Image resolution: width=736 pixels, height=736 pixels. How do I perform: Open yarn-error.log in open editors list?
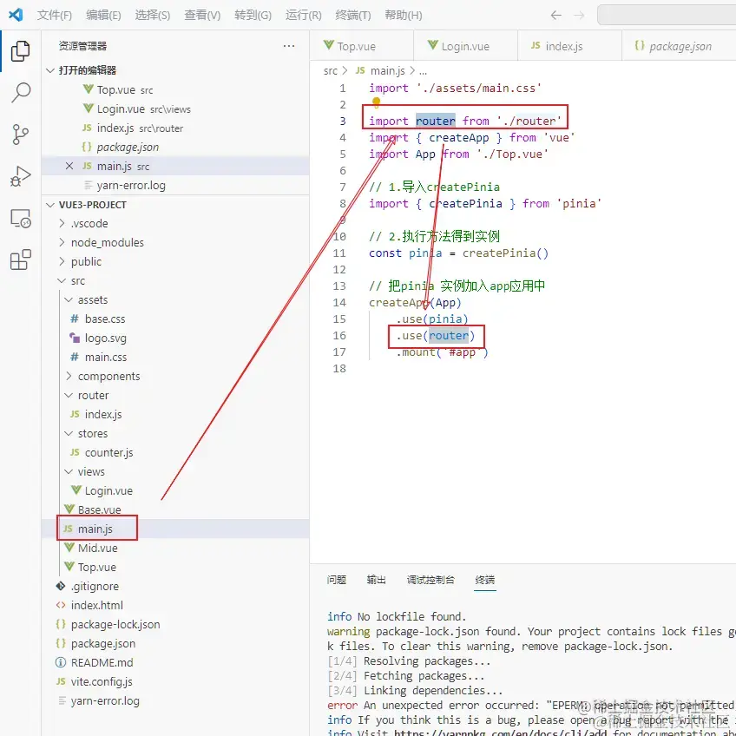tap(175, 186)
